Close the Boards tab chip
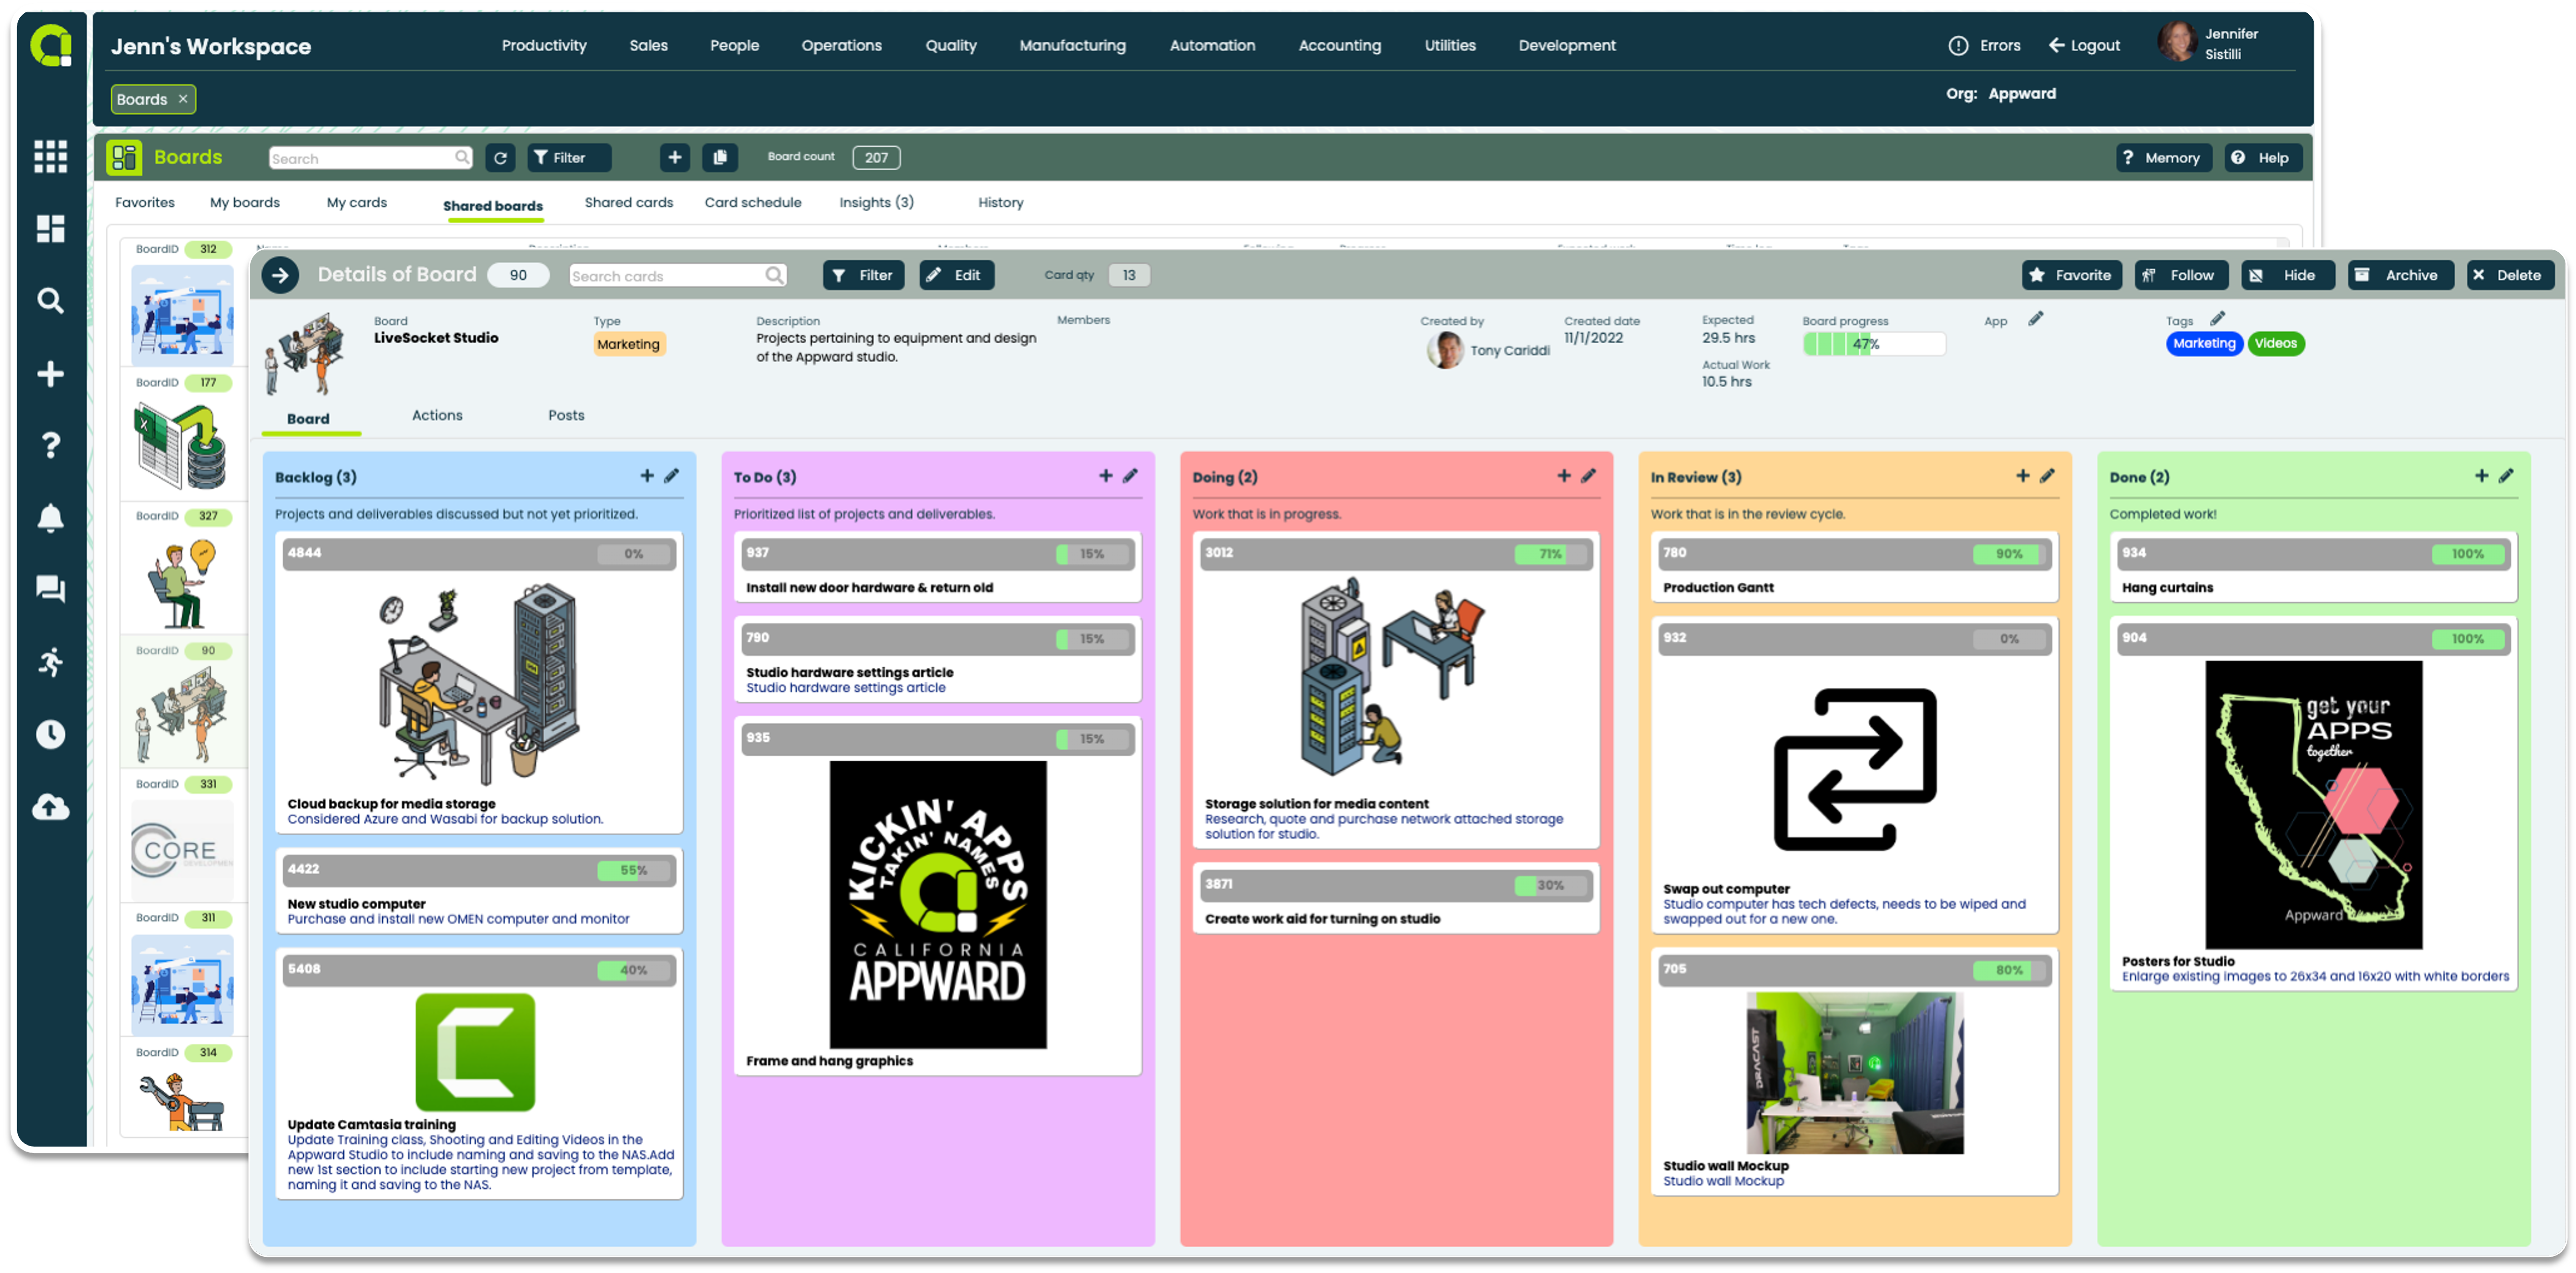2576x1273 pixels. 183,99
